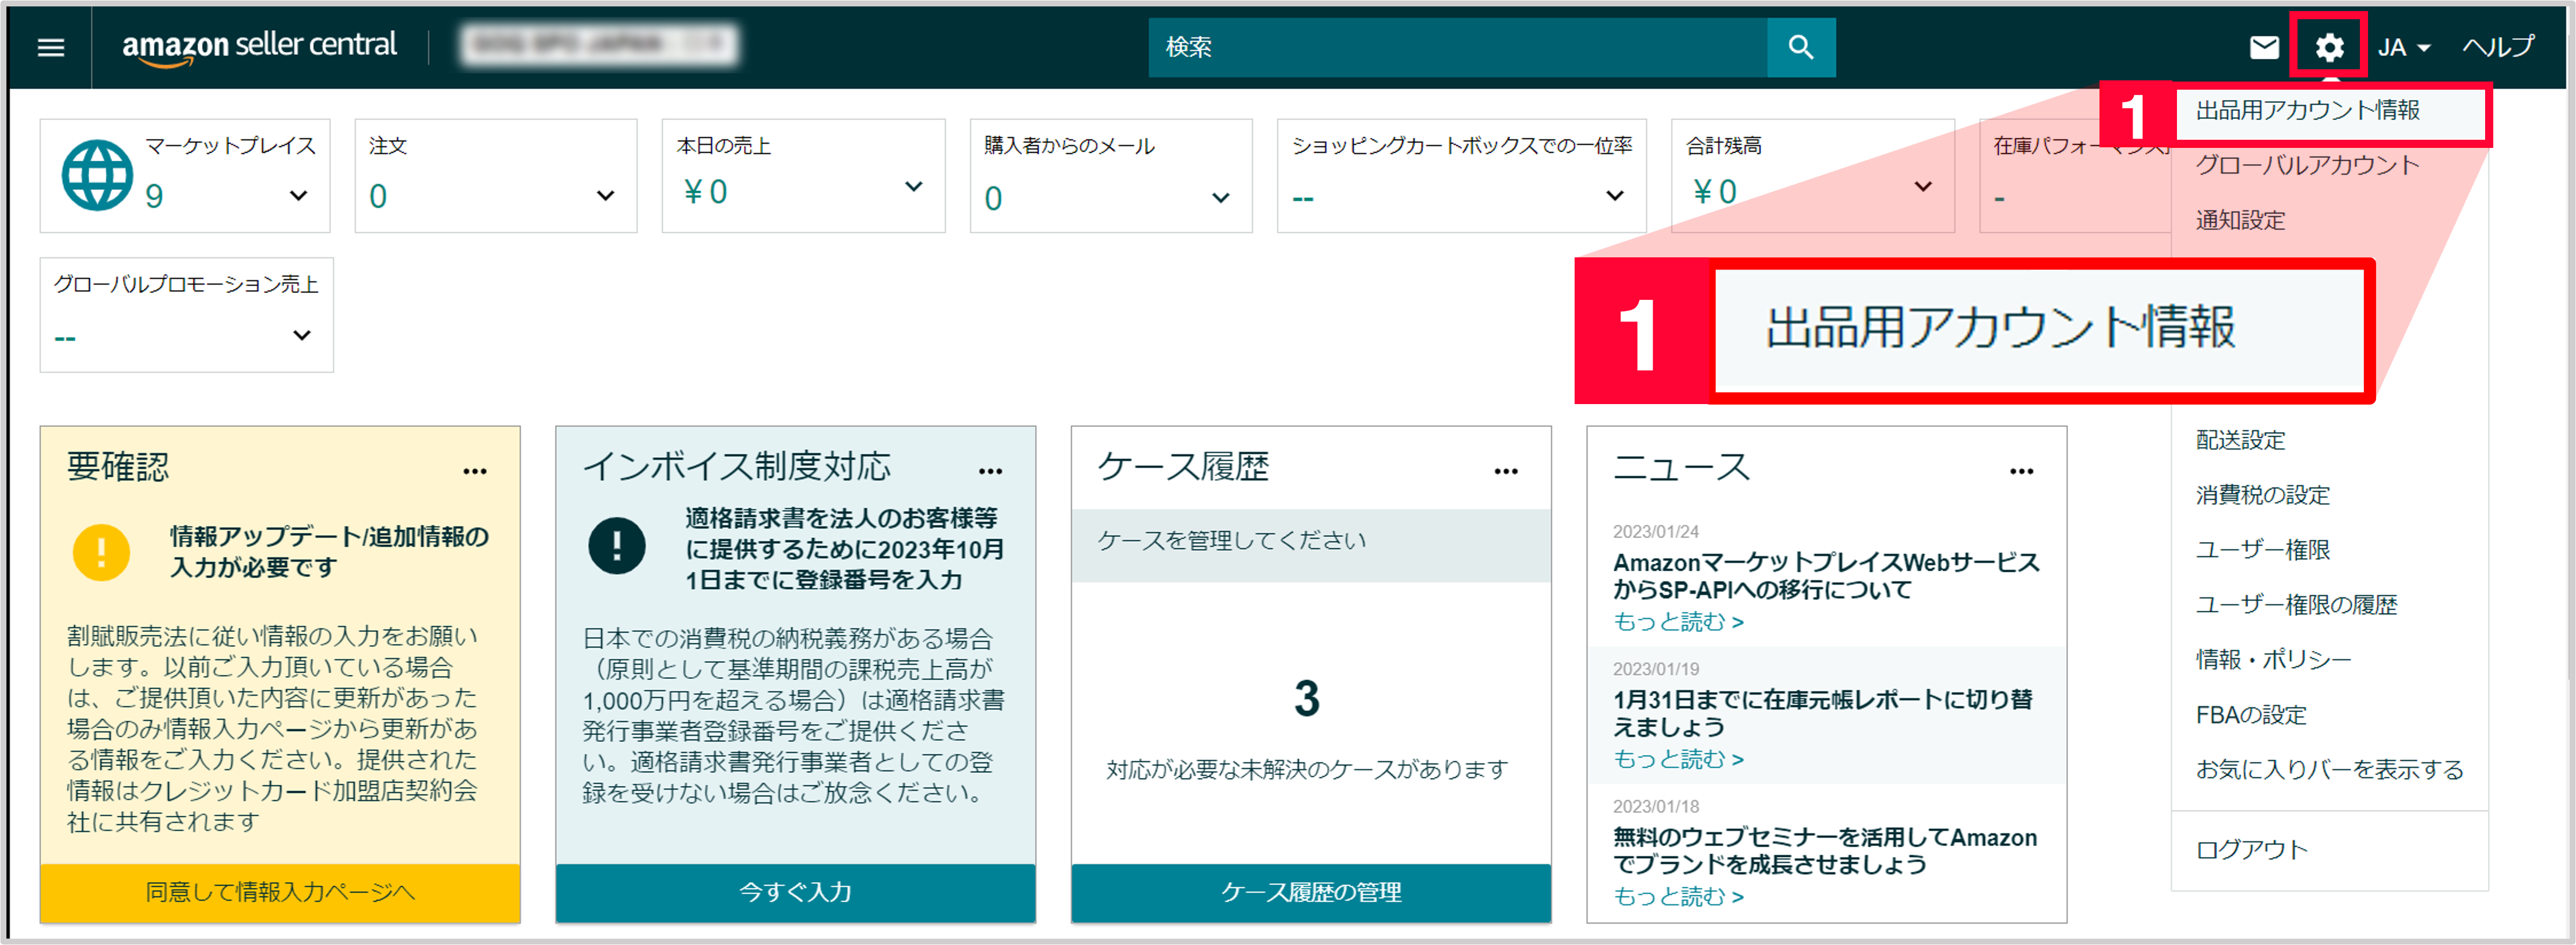Click the news date 2023/01/18
This screenshot has height=945, width=2576.
(1655, 806)
